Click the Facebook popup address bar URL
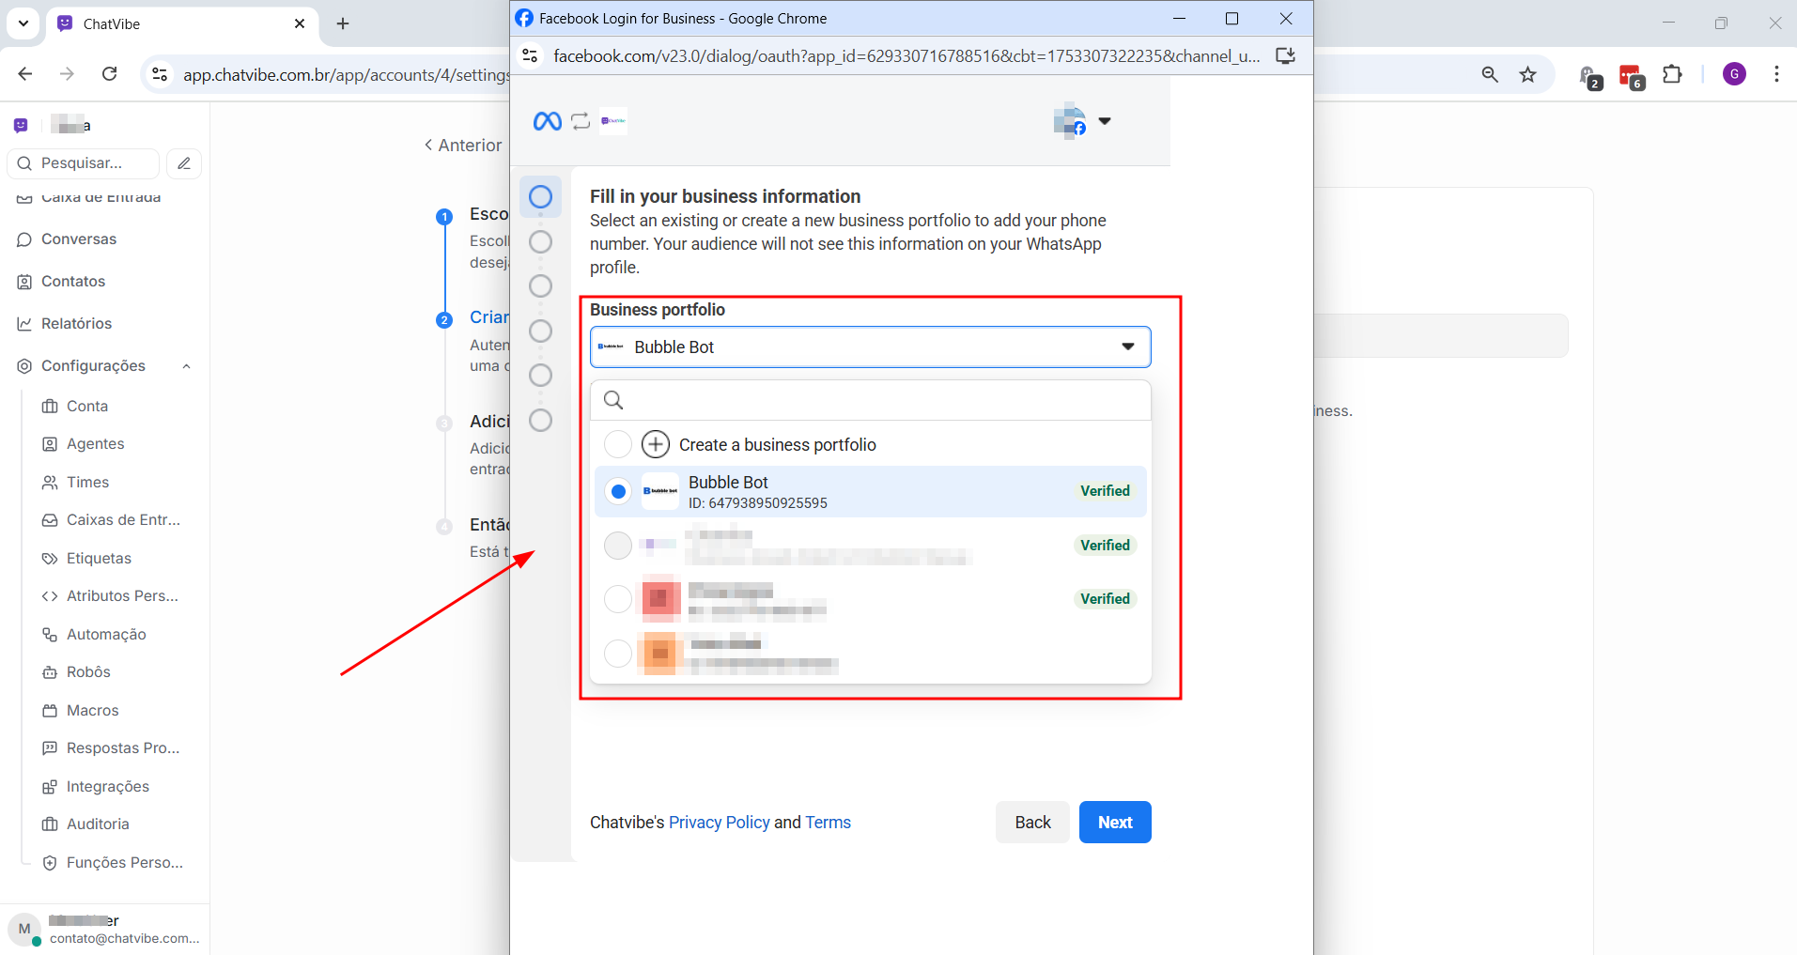 (906, 56)
